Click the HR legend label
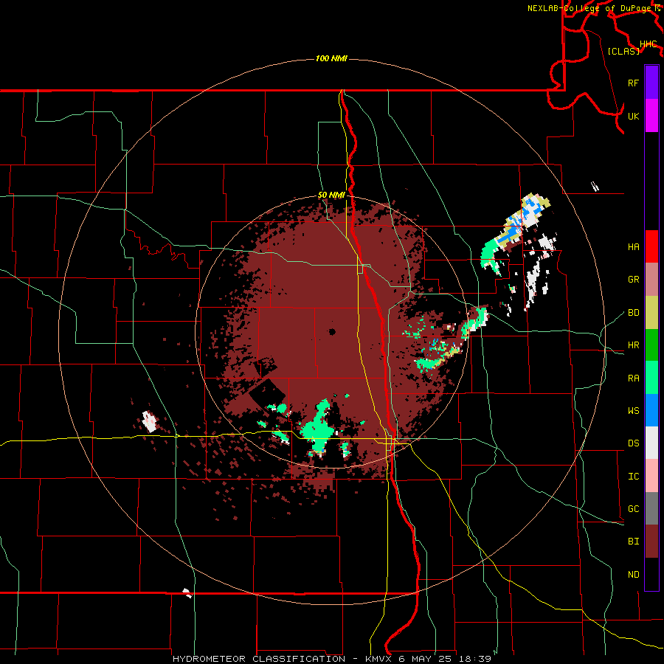The height and width of the screenshot is (664, 664). click(633, 345)
